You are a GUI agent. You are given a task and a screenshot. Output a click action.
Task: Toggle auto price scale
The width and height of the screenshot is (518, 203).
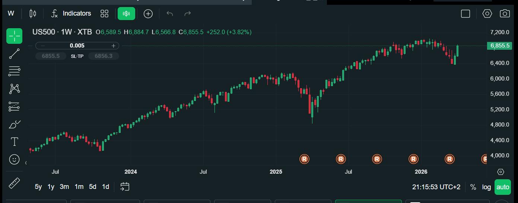click(x=503, y=187)
